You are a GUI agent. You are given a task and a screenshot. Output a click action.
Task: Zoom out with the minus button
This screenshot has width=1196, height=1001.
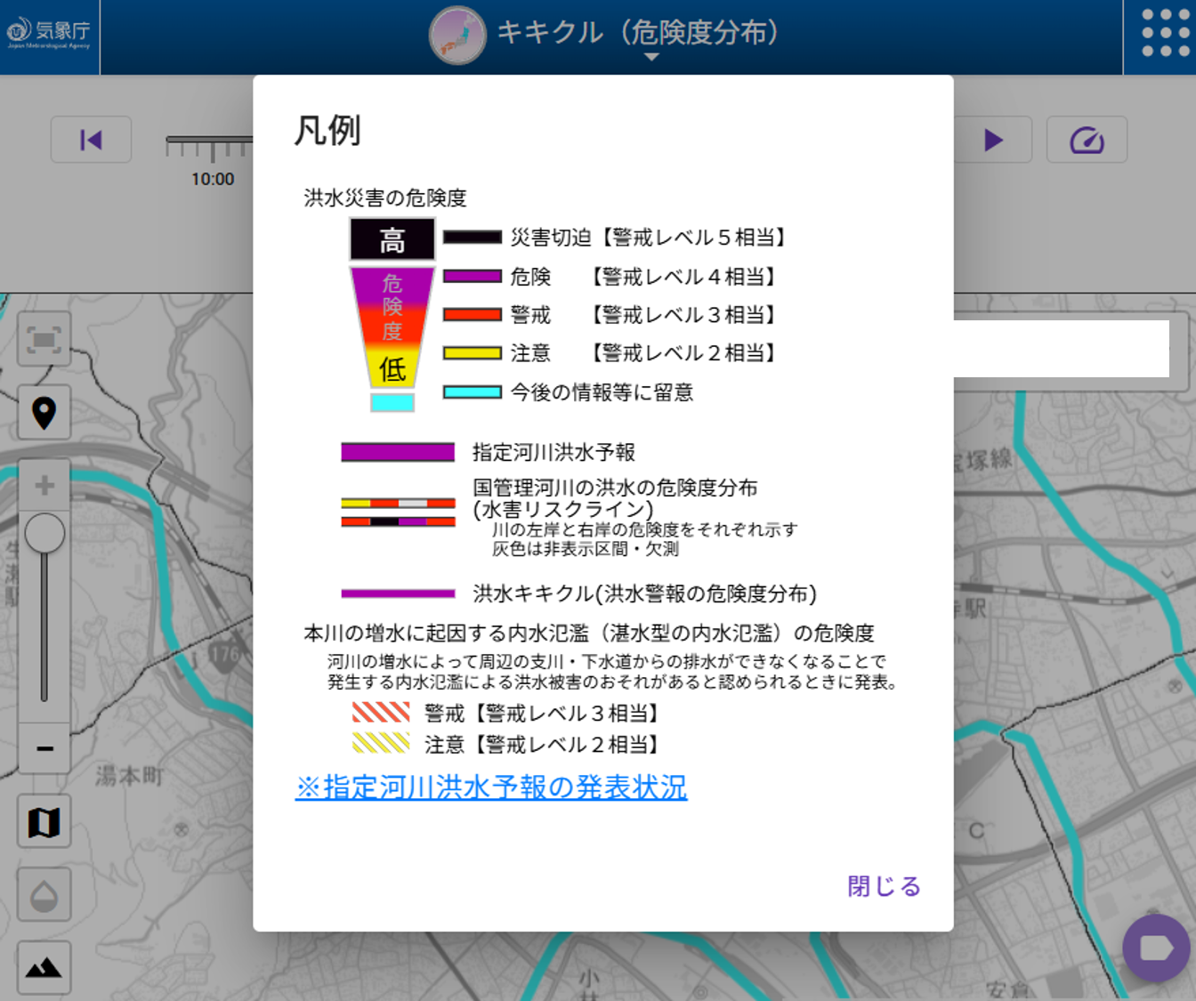[x=44, y=748]
